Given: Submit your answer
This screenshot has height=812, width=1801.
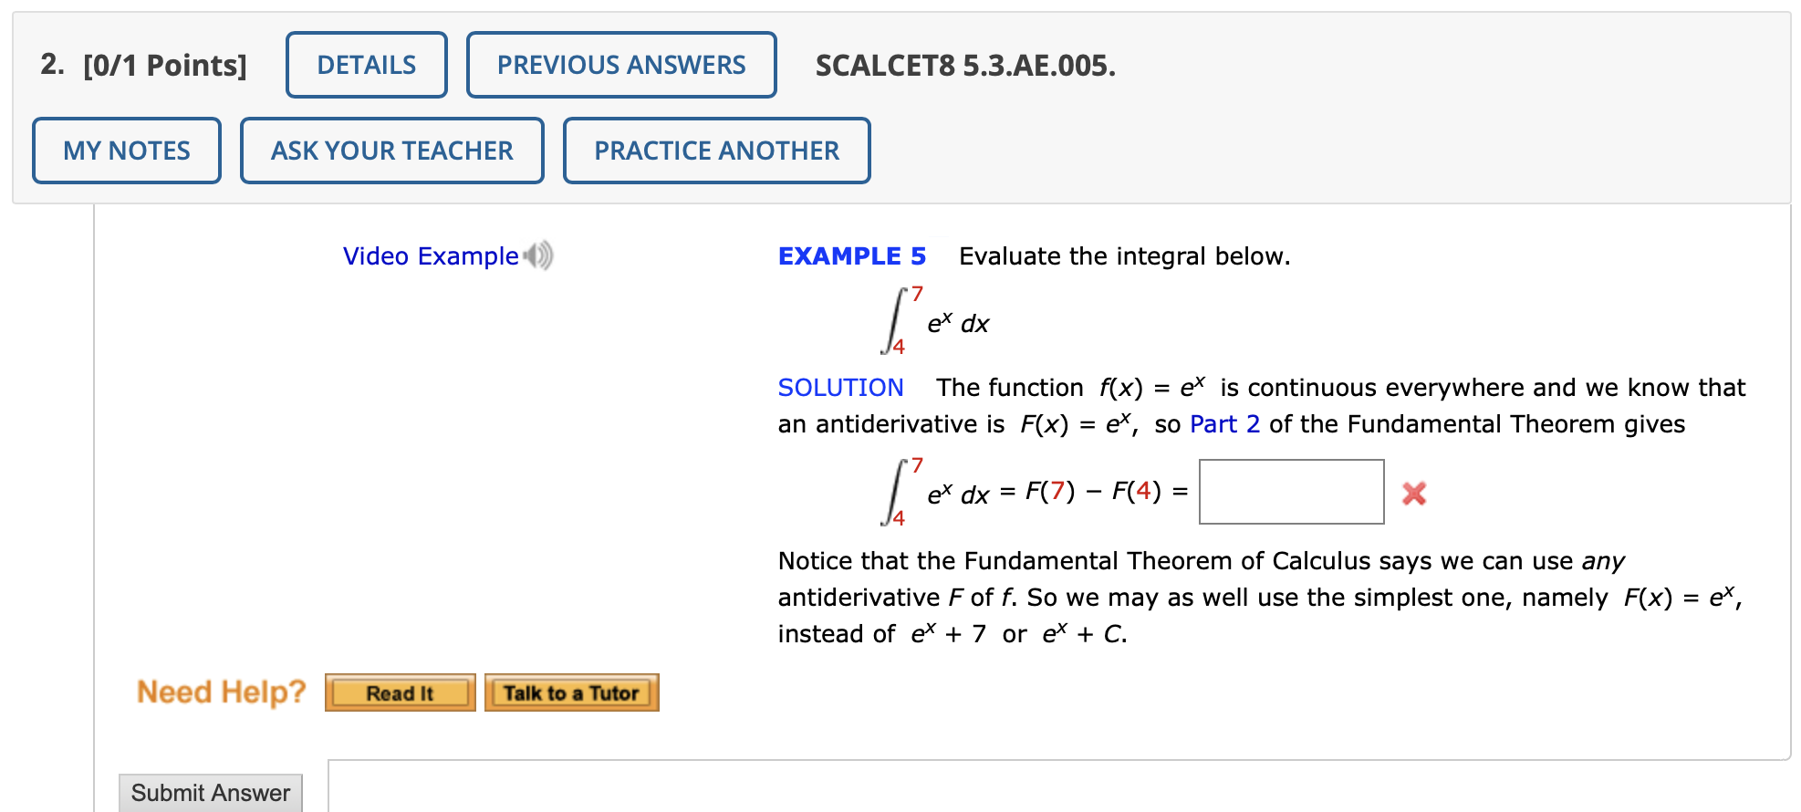Looking at the screenshot, I should tap(210, 792).
